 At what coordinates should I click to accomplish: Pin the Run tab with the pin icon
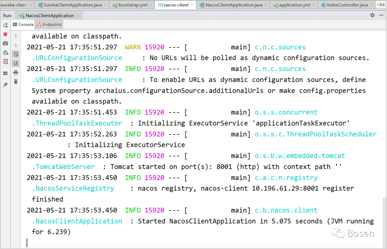5,85
